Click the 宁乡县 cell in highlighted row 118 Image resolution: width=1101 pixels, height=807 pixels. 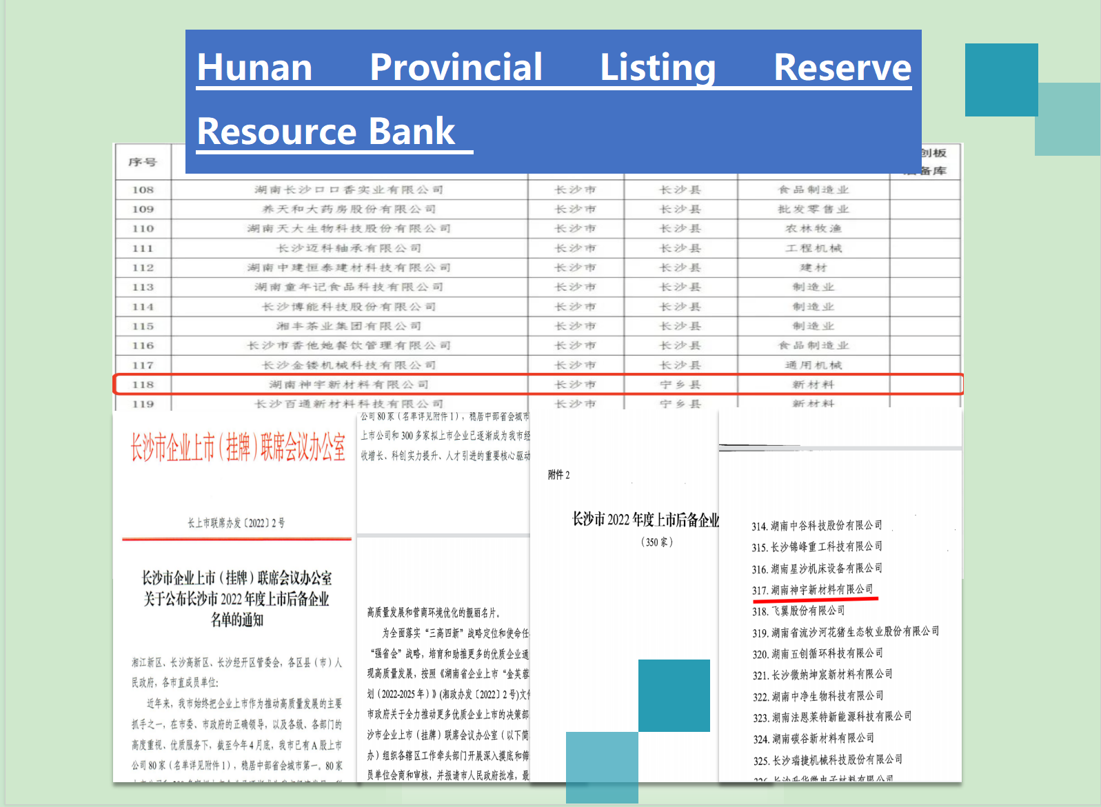[x=680, y=385]
